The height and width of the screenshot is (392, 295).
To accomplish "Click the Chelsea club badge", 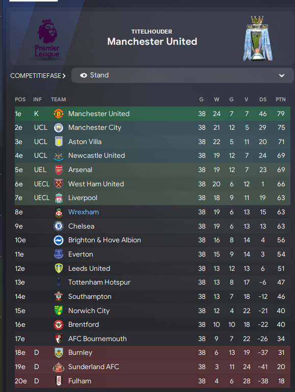I will (x=59, y=226).
